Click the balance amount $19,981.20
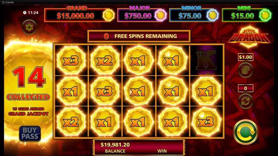 115,145
